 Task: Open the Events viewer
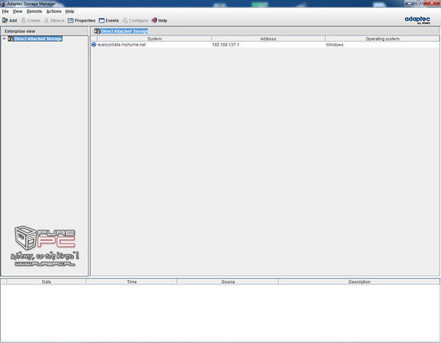108,21
